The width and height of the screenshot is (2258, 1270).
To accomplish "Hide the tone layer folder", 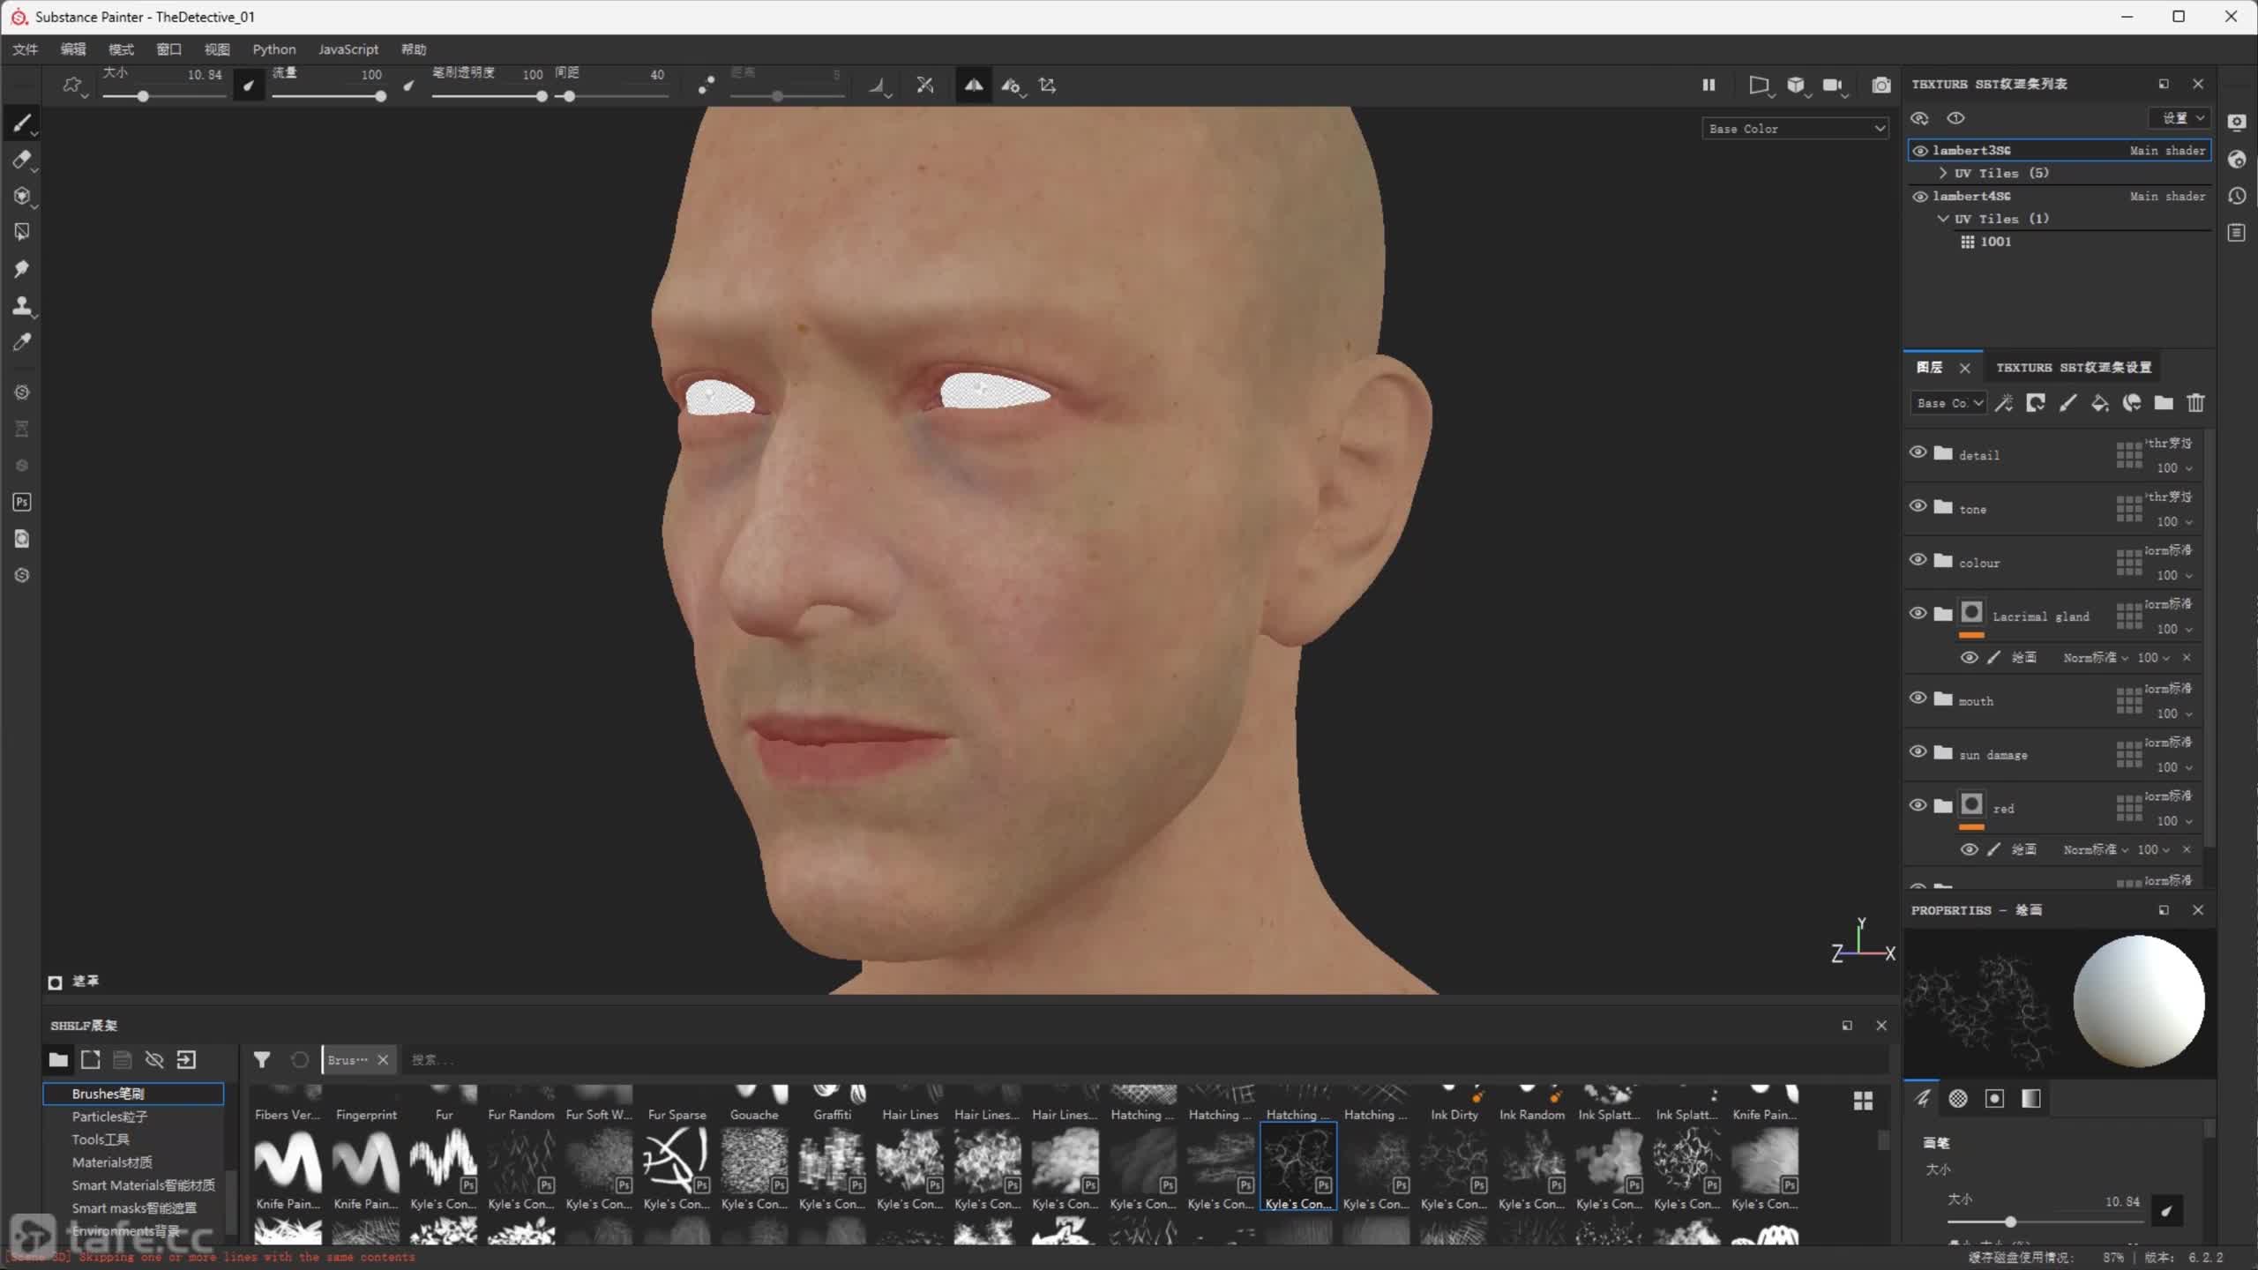I will point(1918,506).
